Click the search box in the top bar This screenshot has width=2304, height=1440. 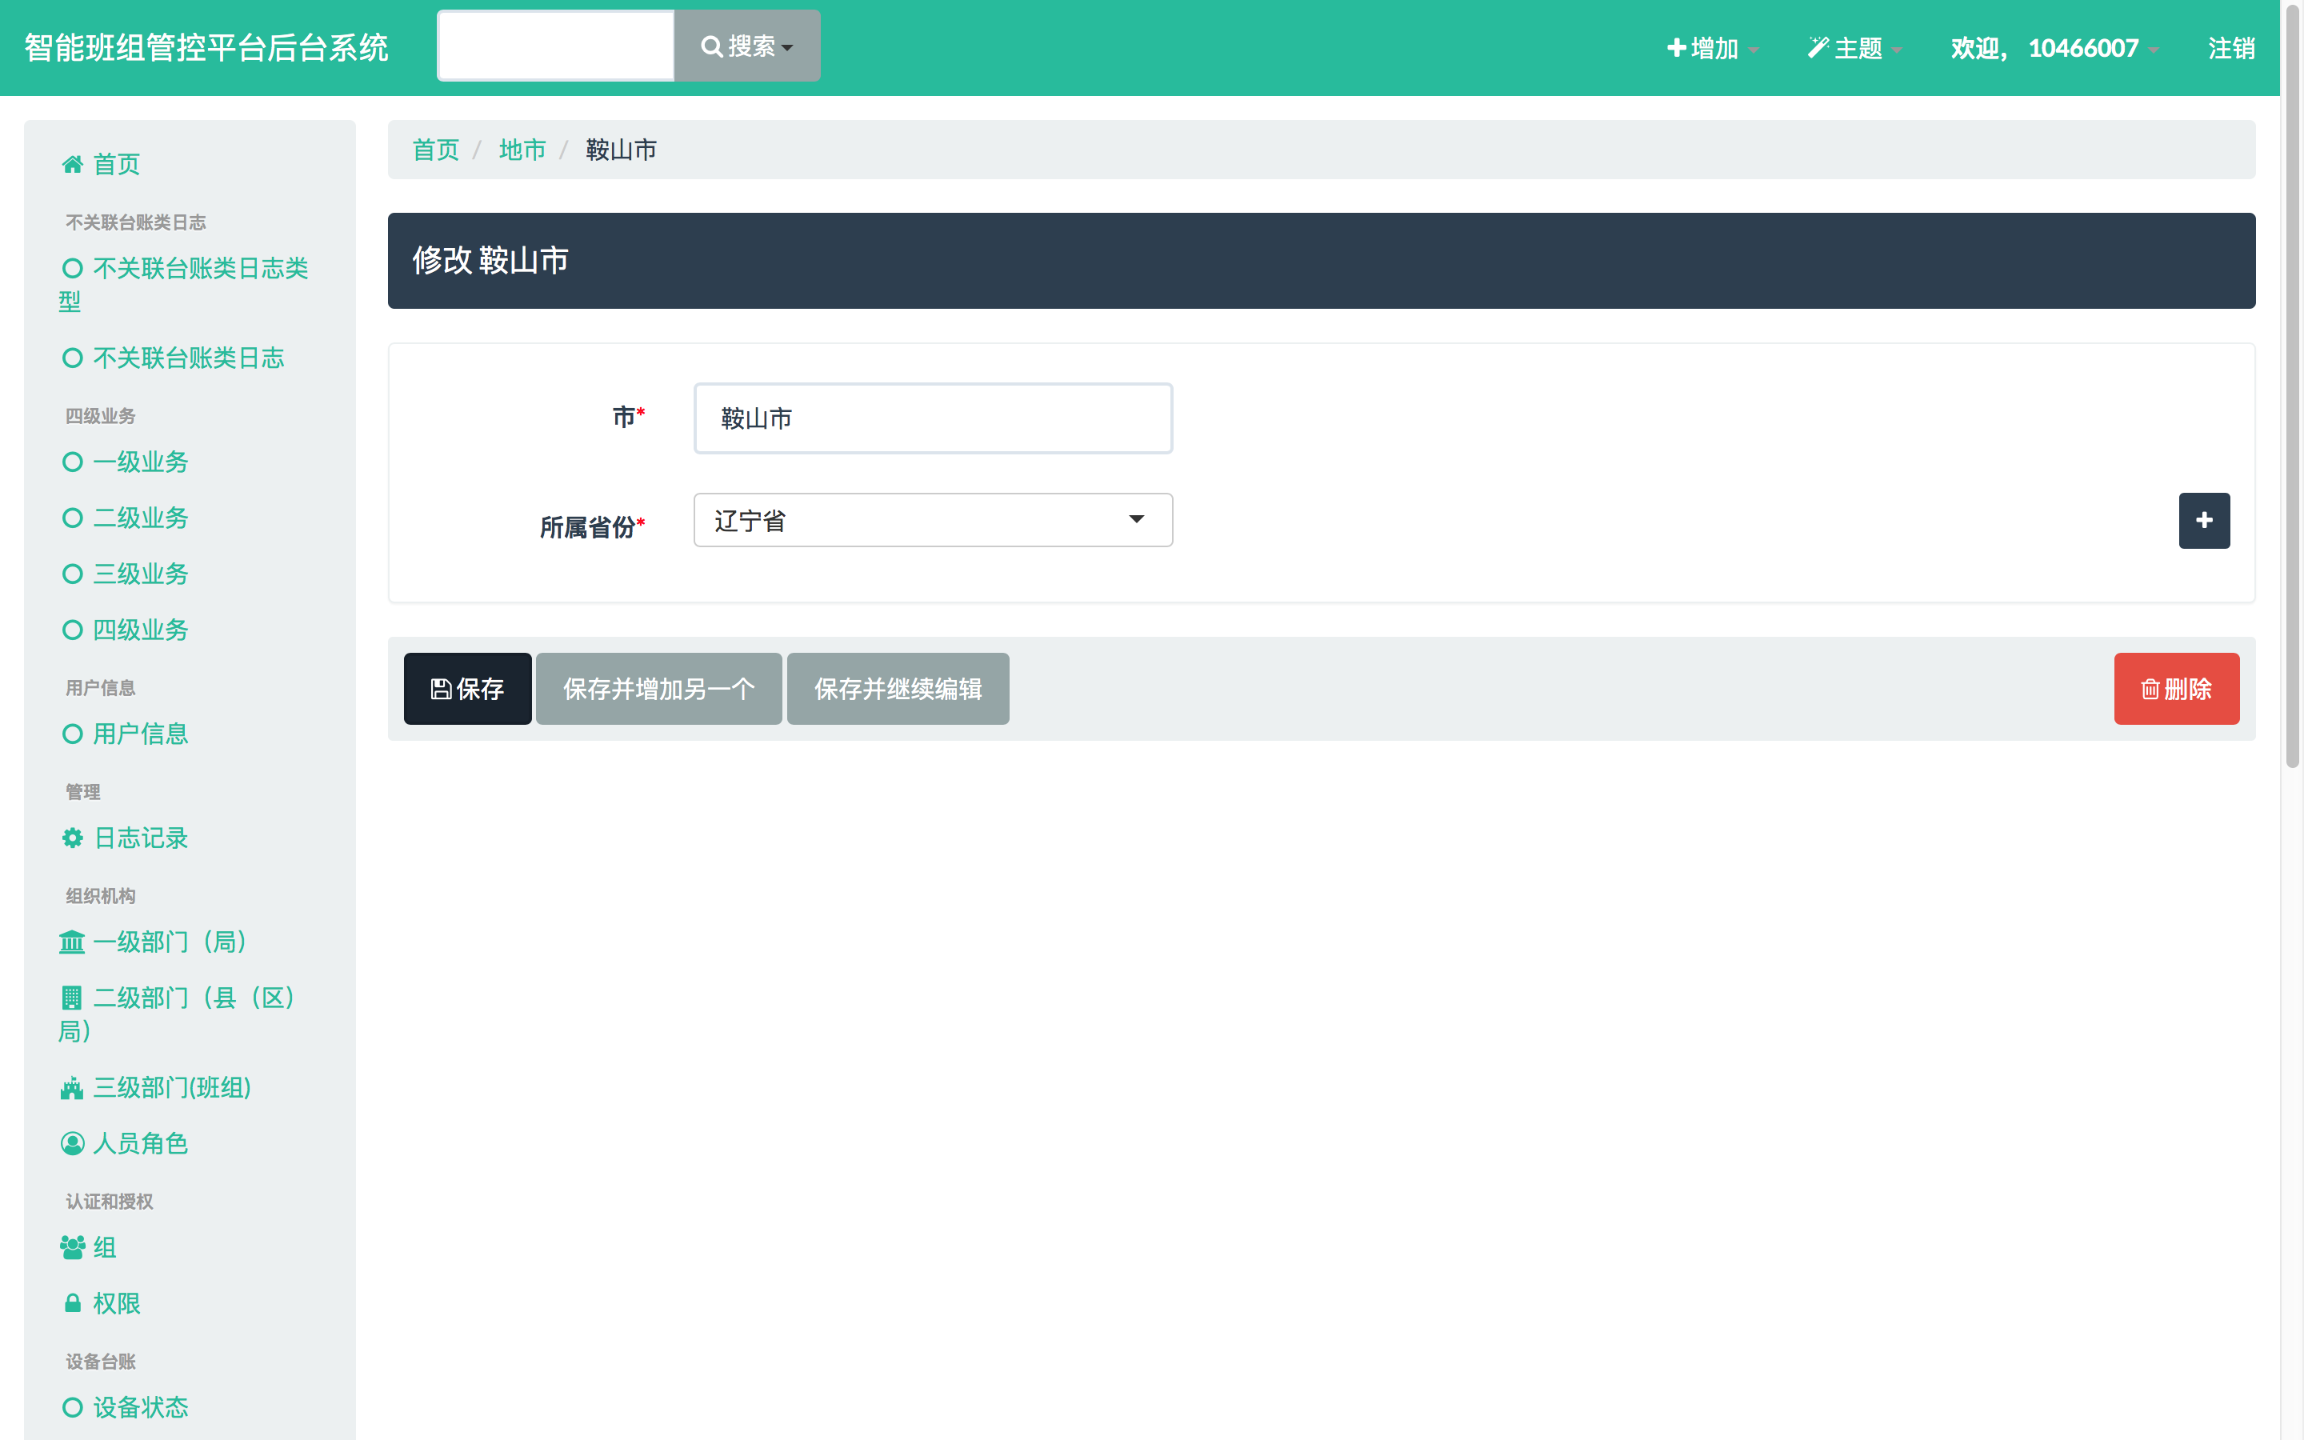(556, 46)
